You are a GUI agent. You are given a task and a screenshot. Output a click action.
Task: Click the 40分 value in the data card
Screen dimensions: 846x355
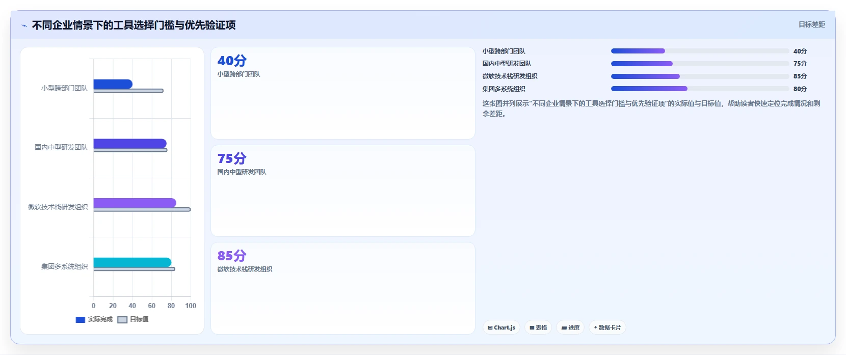click(232, 61)
